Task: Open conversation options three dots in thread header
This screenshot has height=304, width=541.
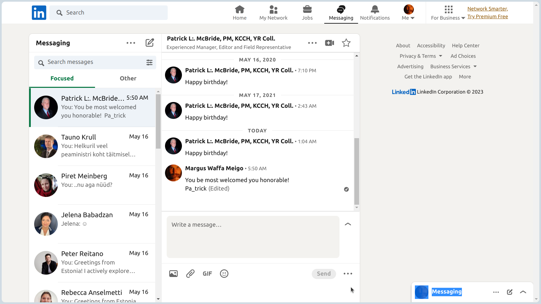Action: (312, 43)
